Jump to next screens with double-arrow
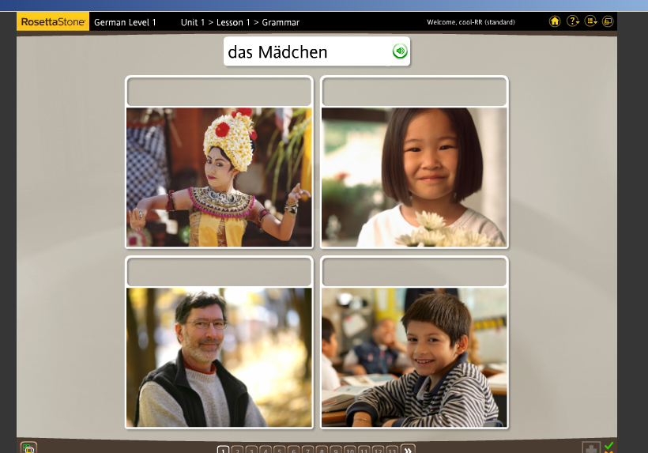Screen dimensions: 648x453 click(x=408, y=449)
